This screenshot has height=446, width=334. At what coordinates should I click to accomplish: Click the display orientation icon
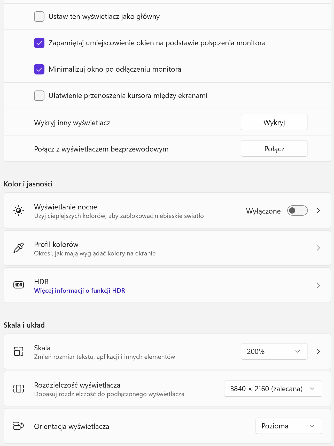[19, 426]
